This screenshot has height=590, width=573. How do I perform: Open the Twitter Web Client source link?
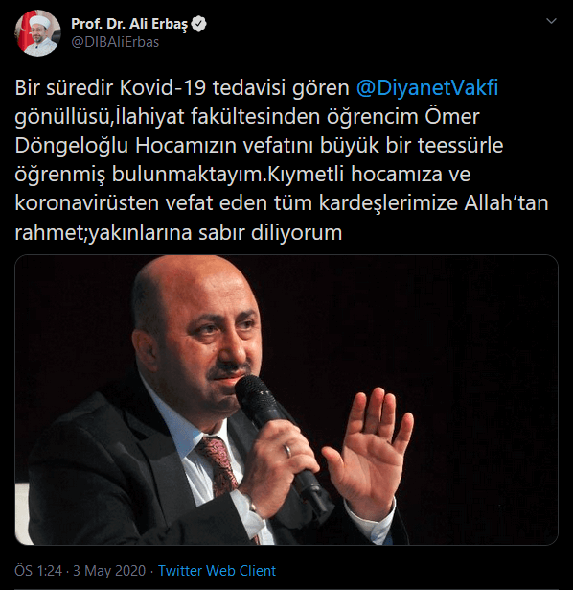point(217,571)
